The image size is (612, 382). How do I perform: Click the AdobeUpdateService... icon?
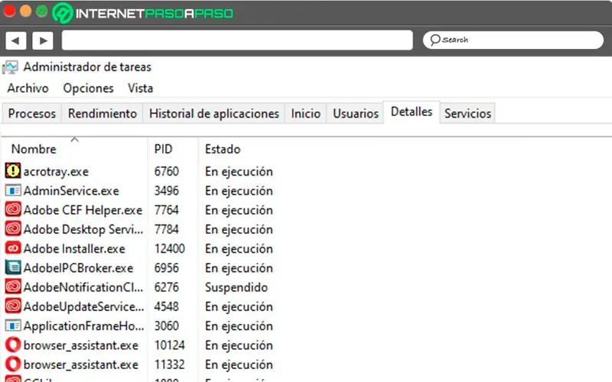tap(13, 306)
